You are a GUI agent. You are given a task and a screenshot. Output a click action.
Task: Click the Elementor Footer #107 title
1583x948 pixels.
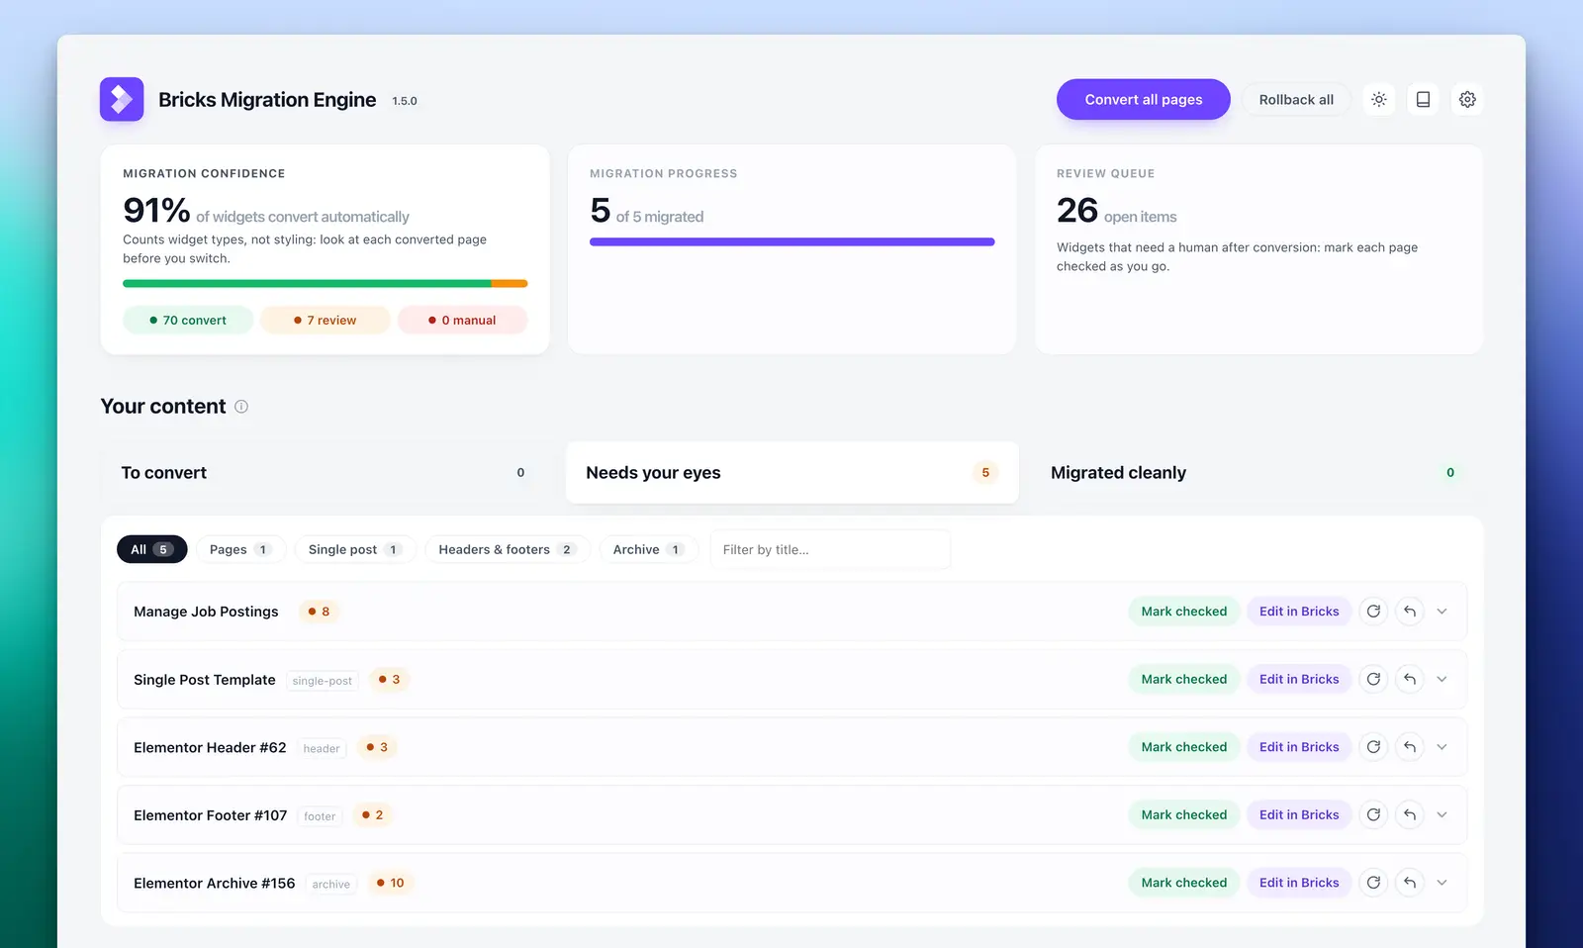(x=211, y=815)
